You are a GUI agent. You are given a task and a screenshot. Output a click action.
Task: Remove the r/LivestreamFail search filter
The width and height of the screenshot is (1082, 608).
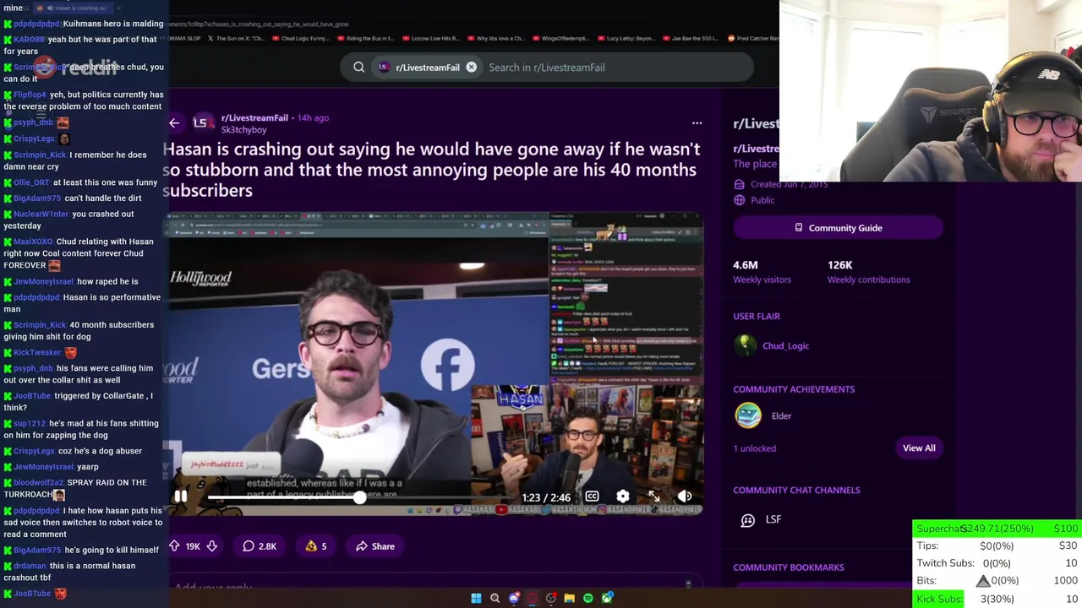coord(472,68)
